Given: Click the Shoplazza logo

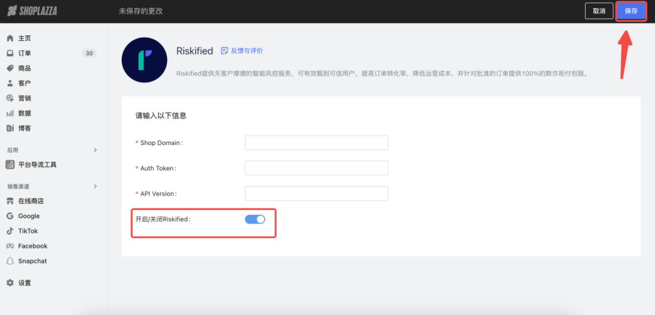Looking at the screenshot, I should (x=32, y=11).
